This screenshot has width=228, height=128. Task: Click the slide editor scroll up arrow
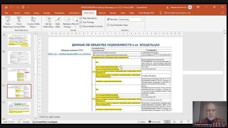pos(225,33)
